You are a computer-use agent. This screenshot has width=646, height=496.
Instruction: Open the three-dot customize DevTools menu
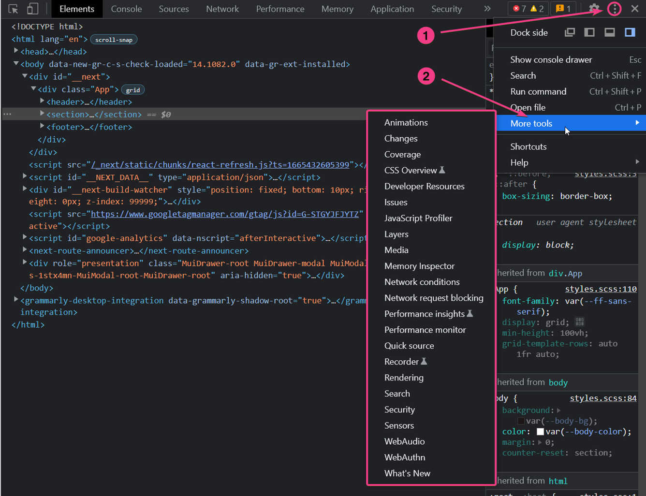tap(615, 9)
